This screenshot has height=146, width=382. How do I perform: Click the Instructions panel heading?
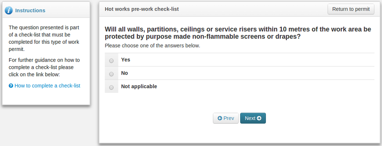[30, 10]
